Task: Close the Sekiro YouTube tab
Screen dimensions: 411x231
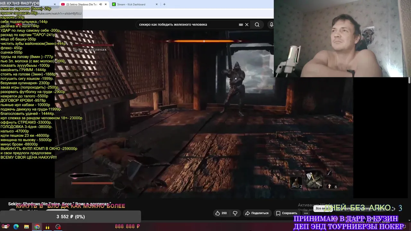Action: [106, 4]
